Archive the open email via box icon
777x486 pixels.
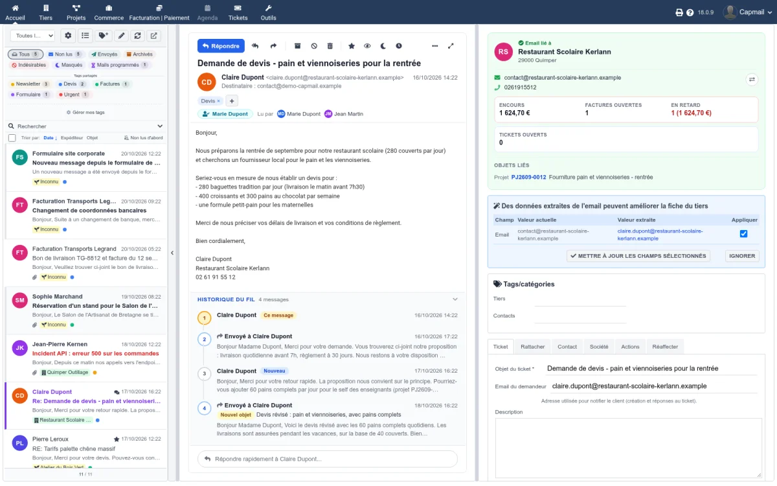pos(298,46)
